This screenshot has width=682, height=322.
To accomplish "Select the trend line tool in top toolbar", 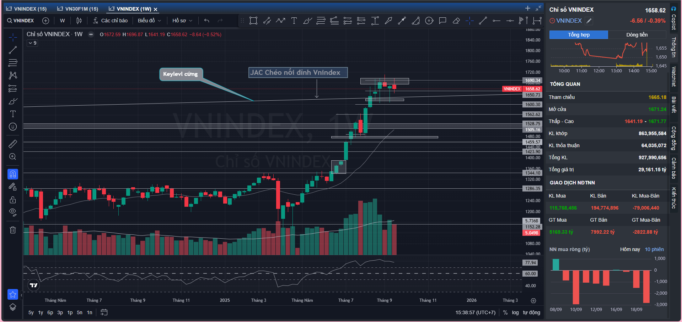I will pyautogui.click(x=483, y=21).
